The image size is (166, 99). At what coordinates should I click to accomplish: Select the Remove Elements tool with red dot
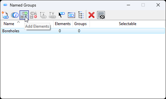point(34,15)
